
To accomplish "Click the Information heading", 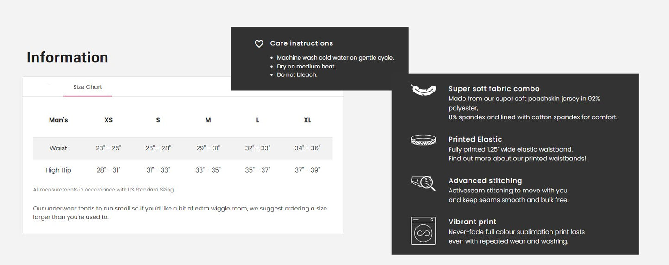I will [x=68, y=57].
